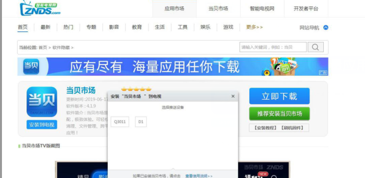This screenshot has height=178, width=365.
Task: Click the 应有尽有 banner advertisement
Action: click(x=173, y=67)
